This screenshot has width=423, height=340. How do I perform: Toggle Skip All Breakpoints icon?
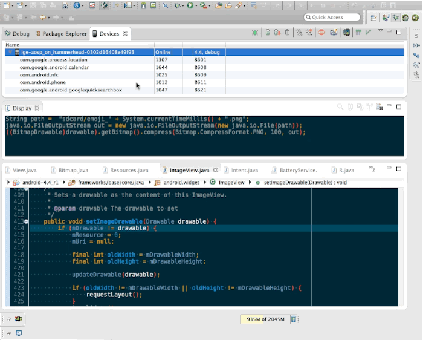pyautogui.click(x=165, y=5)
